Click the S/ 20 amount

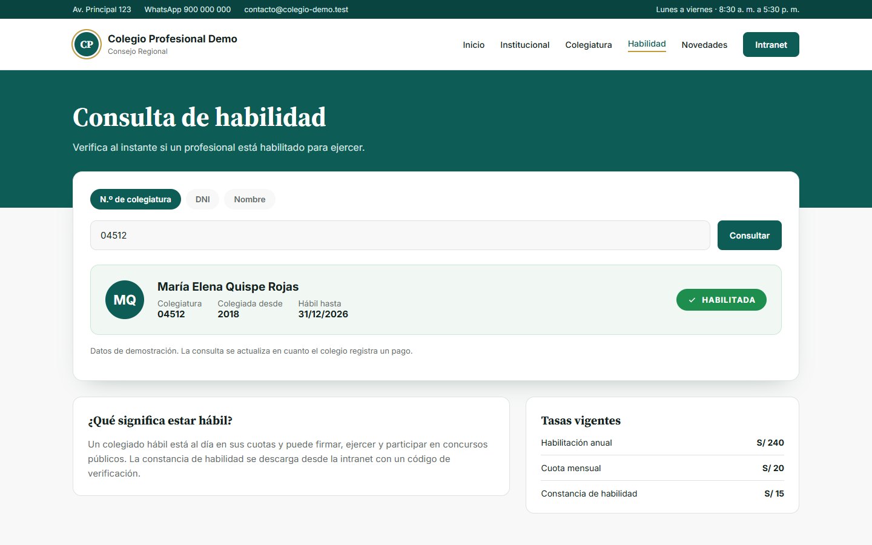click(x=773, y=468)
